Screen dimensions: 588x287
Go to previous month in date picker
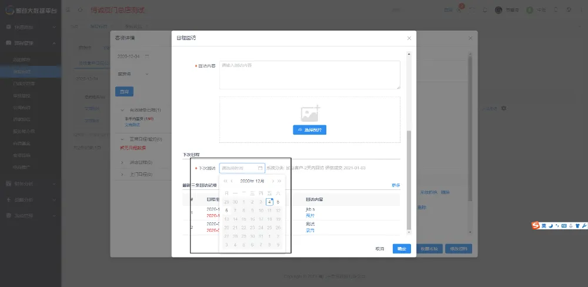pyautogui.click(x=232, y=181)
